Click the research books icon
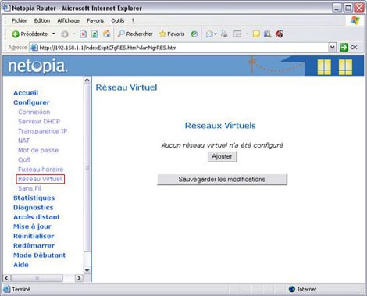This screenshot has width=367, height=296. tap(267, 34)
